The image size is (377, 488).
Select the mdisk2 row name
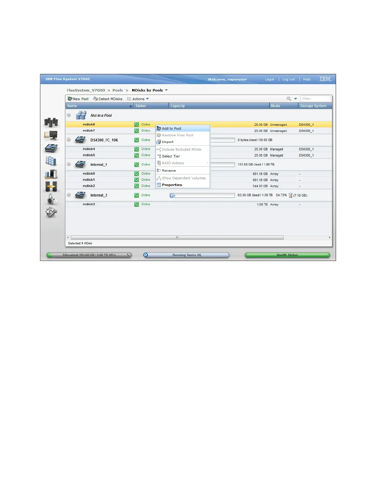[x=89, y=186]
